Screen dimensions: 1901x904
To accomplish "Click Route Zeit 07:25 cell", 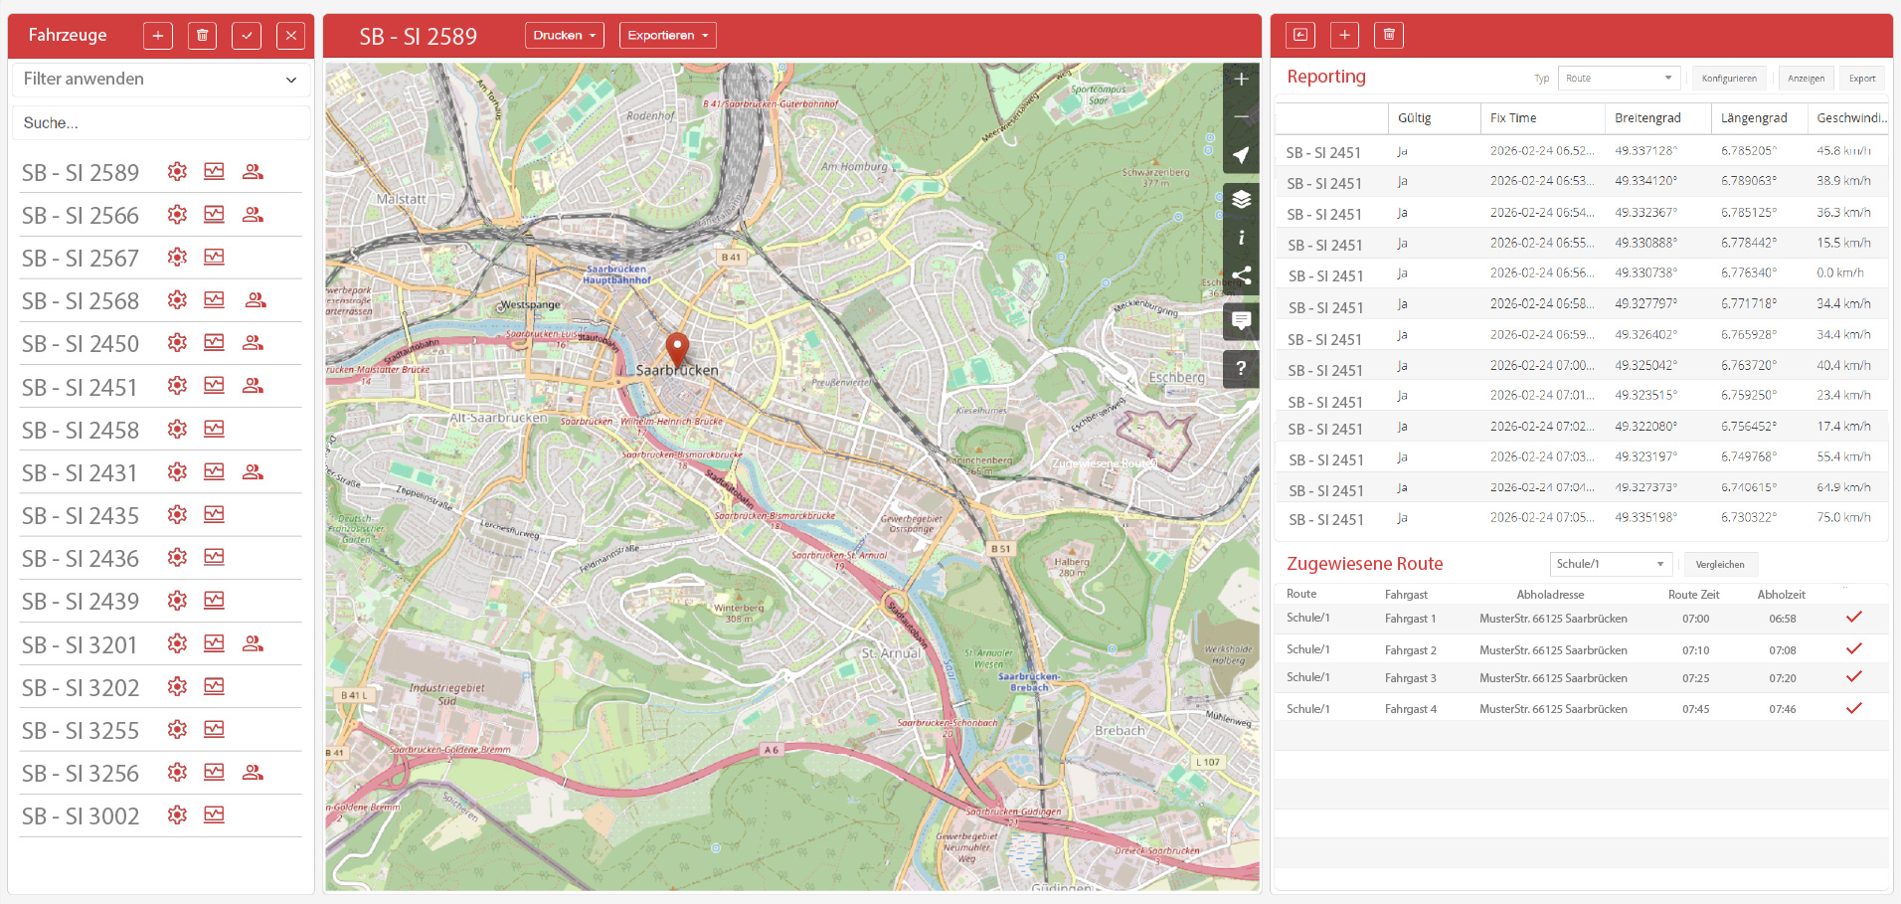I will [1696, 678].
